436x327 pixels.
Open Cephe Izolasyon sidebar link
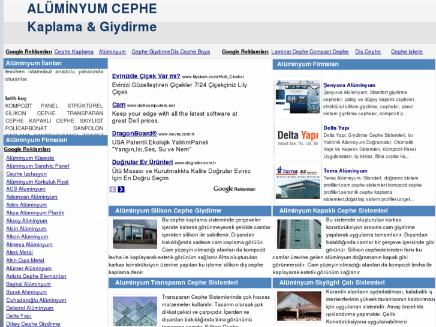26,174
